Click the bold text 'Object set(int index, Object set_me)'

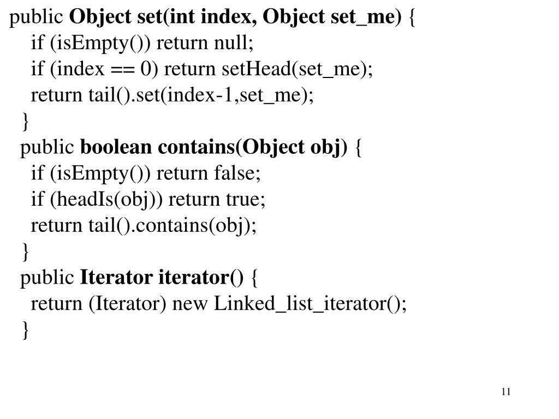pos(235,17)
